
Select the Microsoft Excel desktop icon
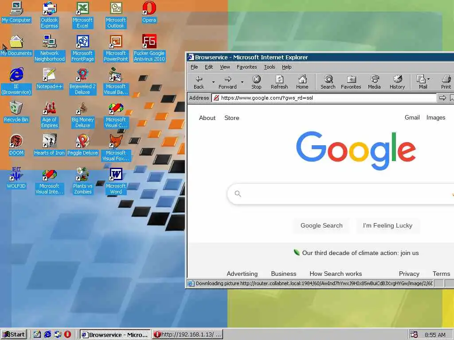82,15
